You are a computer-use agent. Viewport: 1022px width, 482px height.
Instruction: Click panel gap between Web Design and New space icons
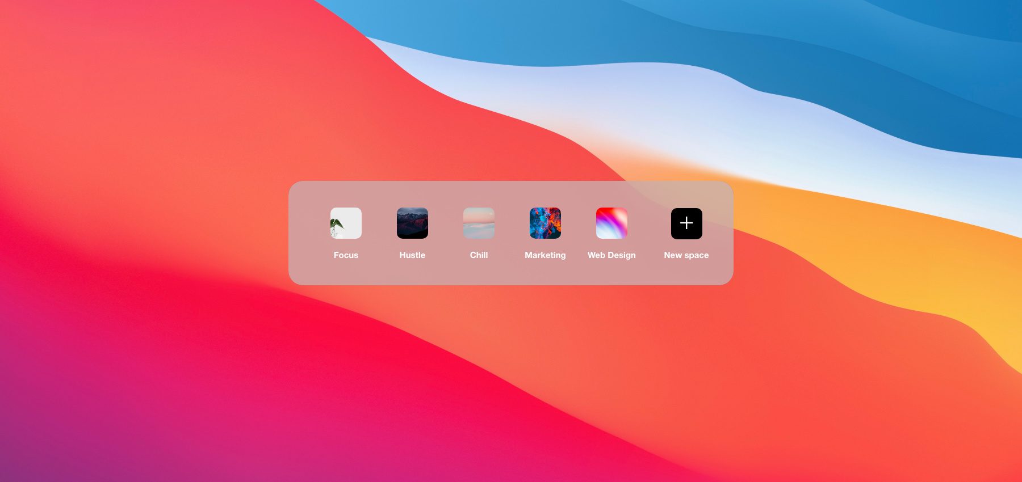tap(649, 223)
